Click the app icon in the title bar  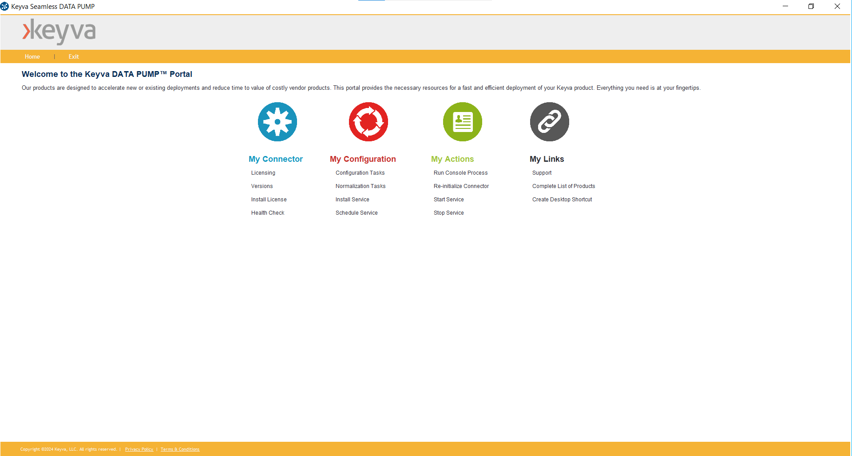click(x=5, y=6)
